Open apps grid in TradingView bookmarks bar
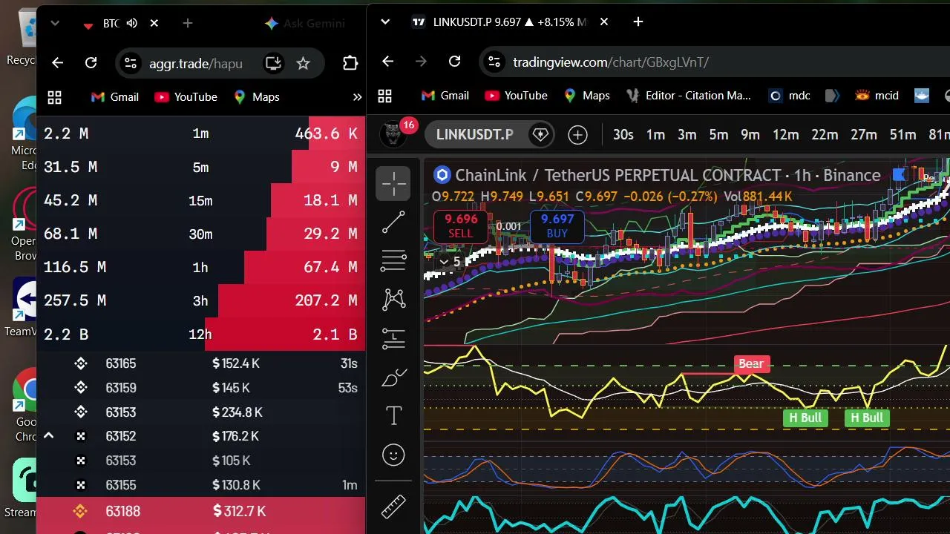This screenshot has height=534, width=950. pyautogui.click(x=384, y=96)
